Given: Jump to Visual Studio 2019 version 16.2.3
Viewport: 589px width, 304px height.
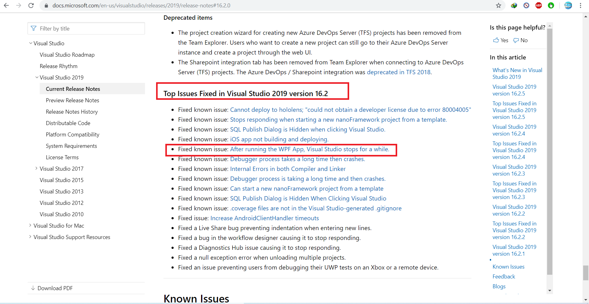Looking at the screenshot, I should click(514, 170).
